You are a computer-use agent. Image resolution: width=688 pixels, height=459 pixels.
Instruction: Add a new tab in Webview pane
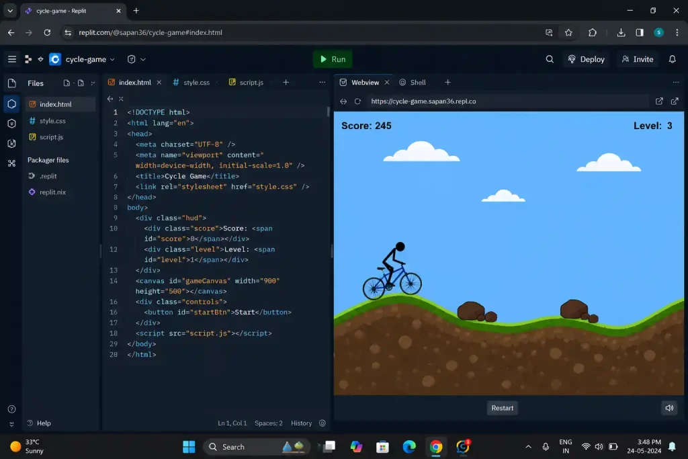[x=447, y=83]
